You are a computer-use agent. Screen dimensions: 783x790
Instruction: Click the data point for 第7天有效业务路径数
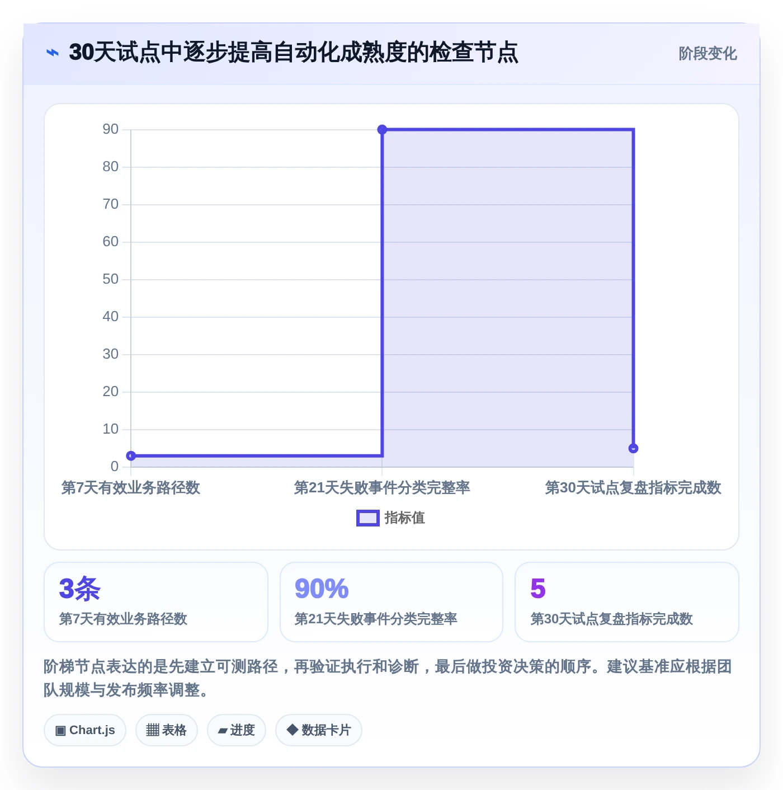point(131,456)
